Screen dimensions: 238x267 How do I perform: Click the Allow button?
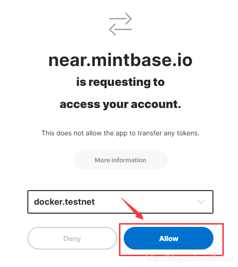(169, 238)
